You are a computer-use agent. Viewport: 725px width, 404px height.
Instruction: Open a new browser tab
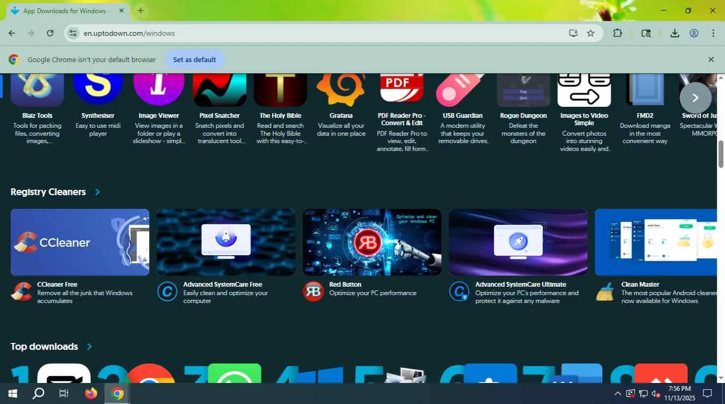(141, 11)
